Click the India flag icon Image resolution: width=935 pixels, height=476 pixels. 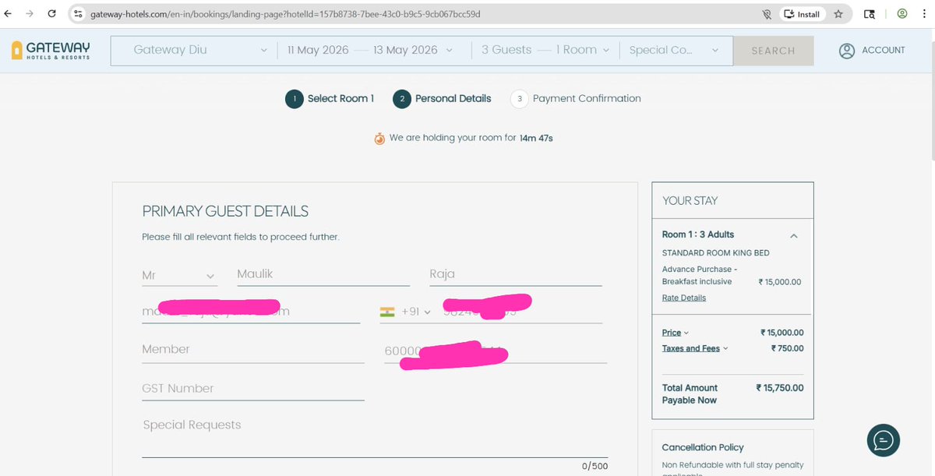click(x=387, y=312)
